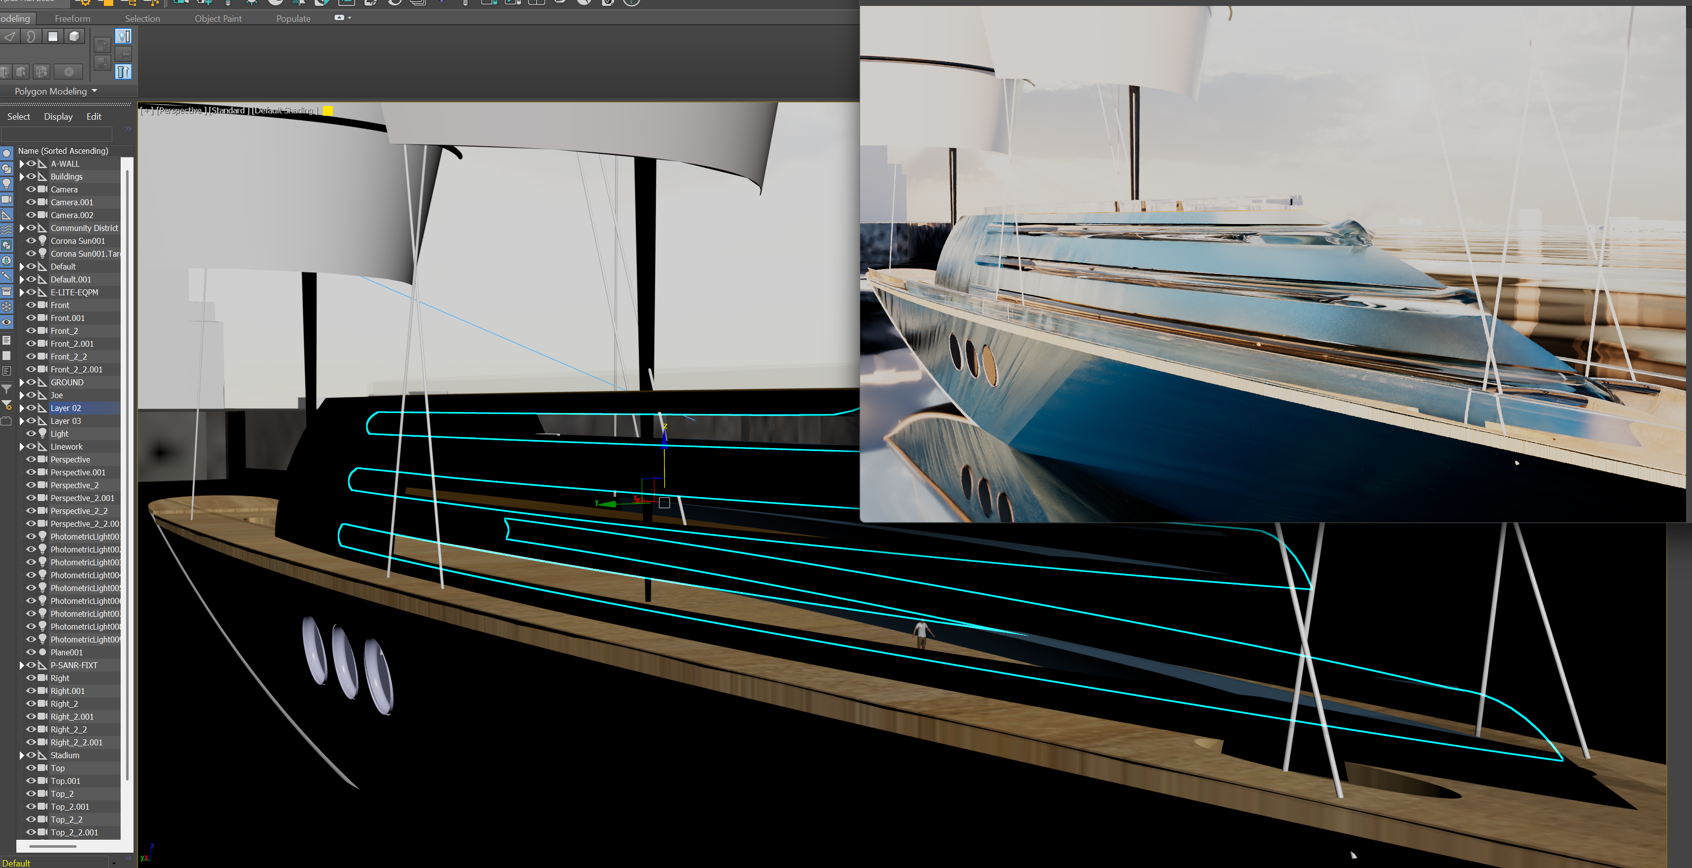
Task: Toggle Show End Result lightbulb icon in ribbon
Action: click(x=123, y=36)
